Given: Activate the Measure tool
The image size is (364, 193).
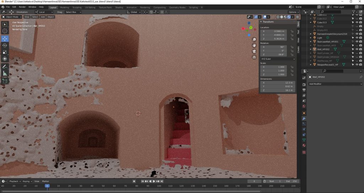Looking at the screenshot, I should tap(5, 73).
